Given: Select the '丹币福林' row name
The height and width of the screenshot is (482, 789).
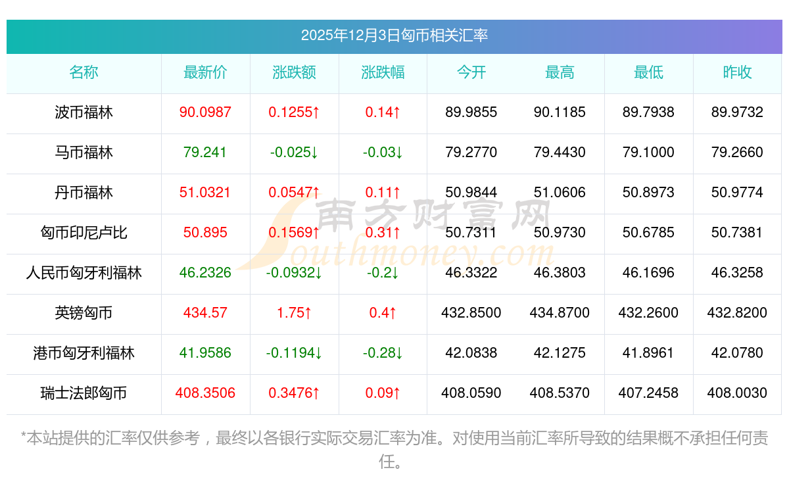Looking at the screenshot, I should [x=84, y=193].
